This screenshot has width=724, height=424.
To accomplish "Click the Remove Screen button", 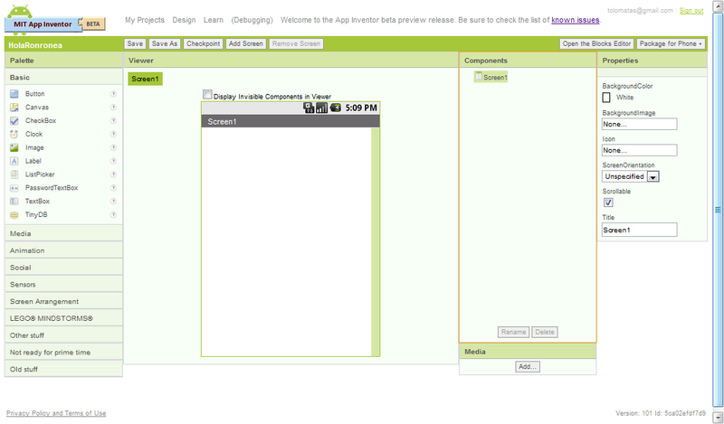I will [296, 43].
